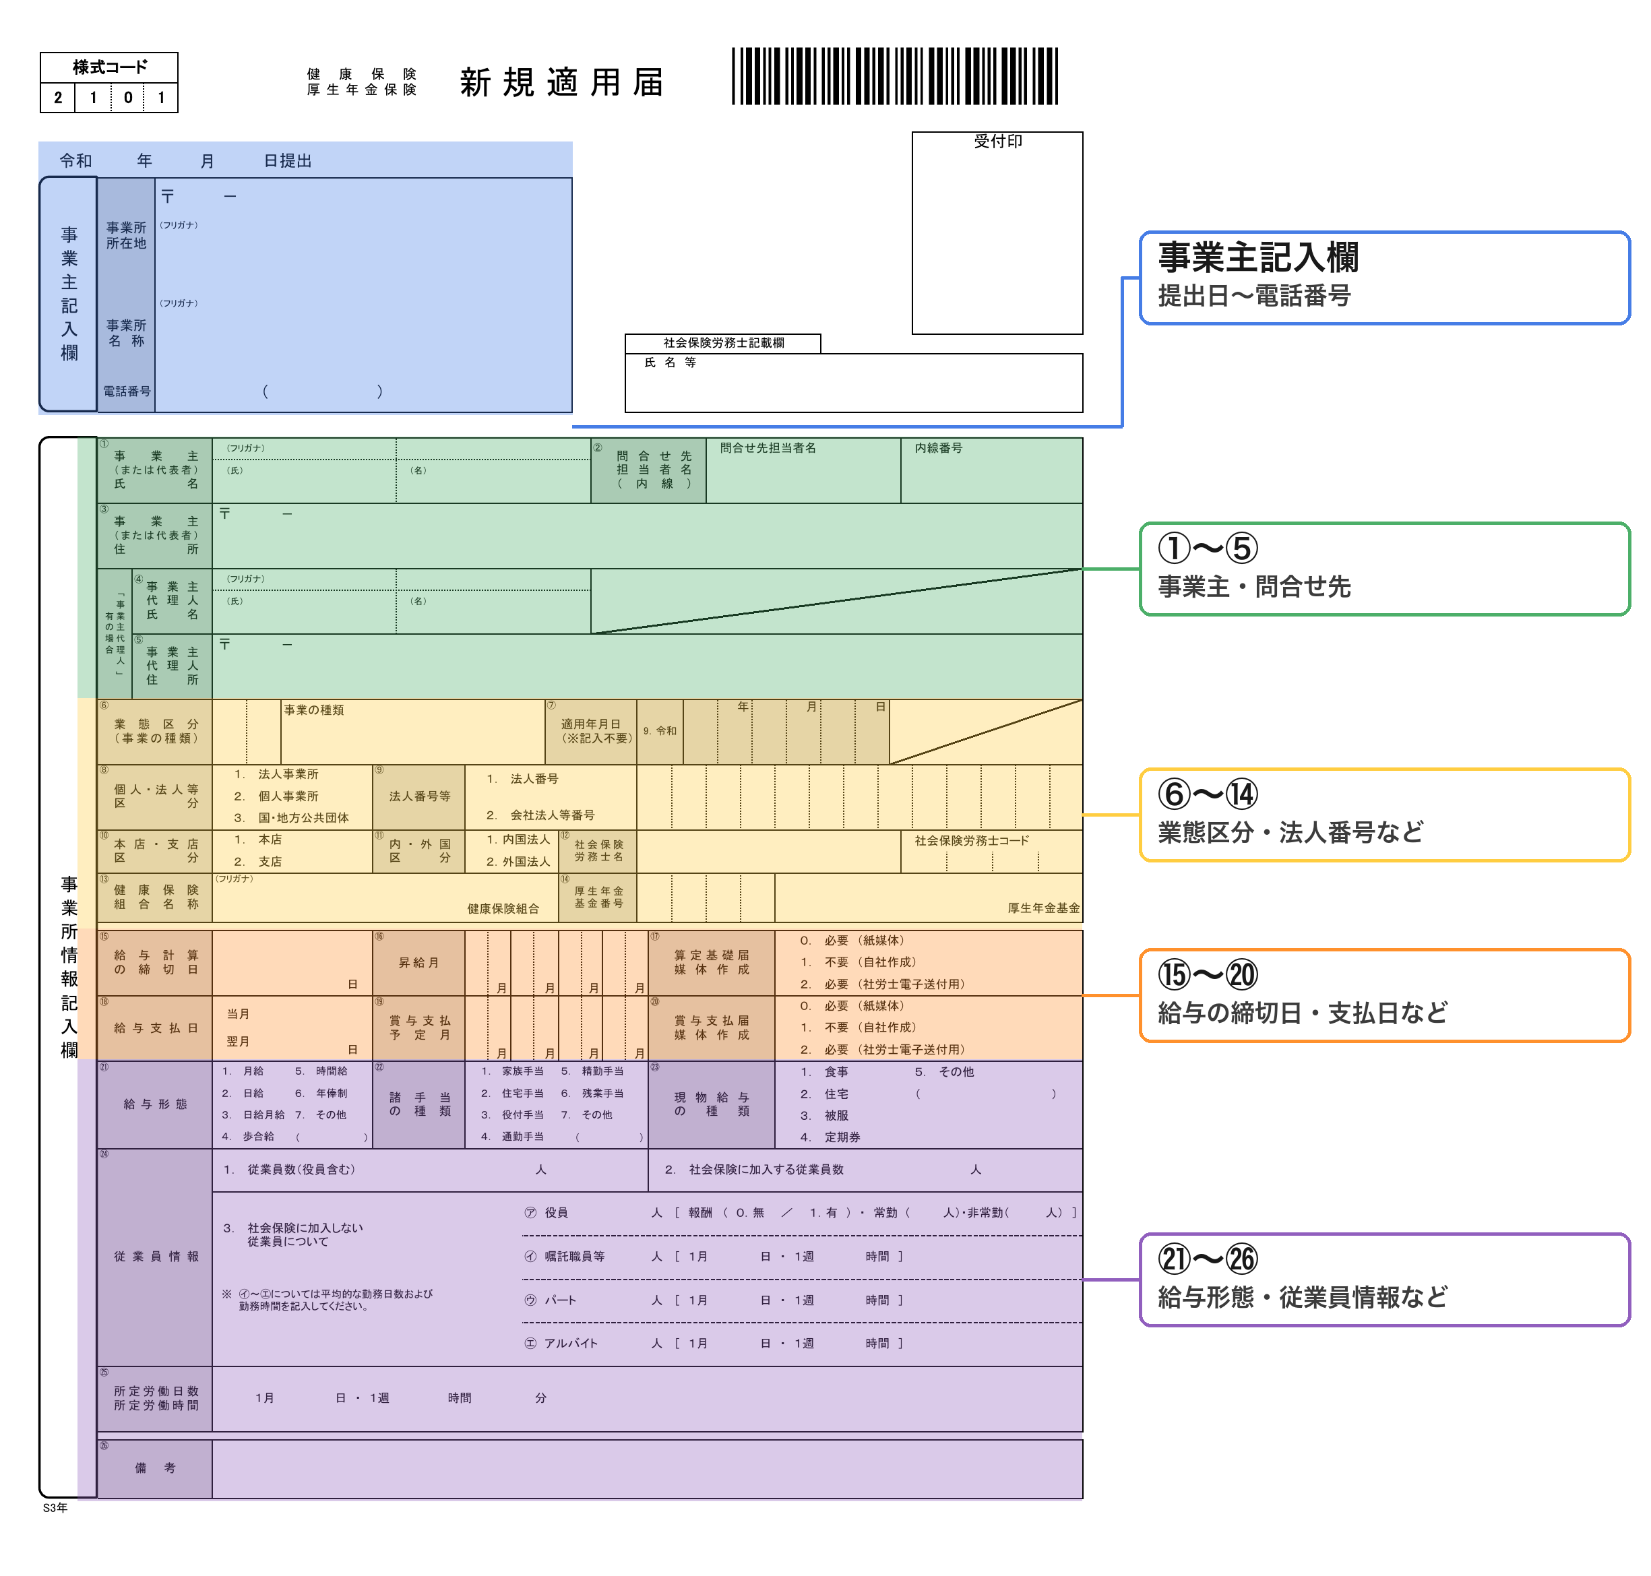Click the 問合せ先担当者名 field
This screenshot has width=1651, height=1576.
coord(803,470)
